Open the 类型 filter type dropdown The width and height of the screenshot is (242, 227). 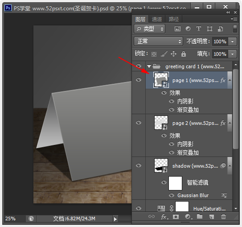(x=150, y=29)
